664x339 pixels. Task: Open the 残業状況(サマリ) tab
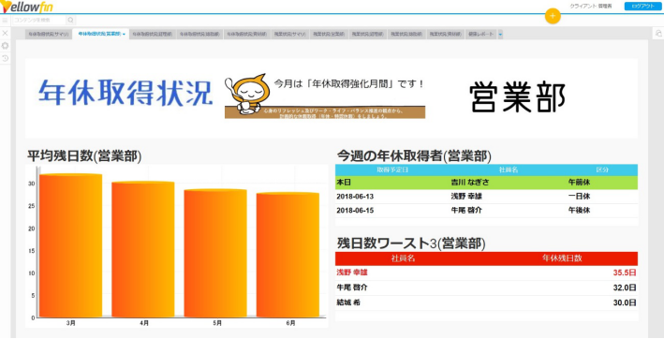tap(290, 35)
